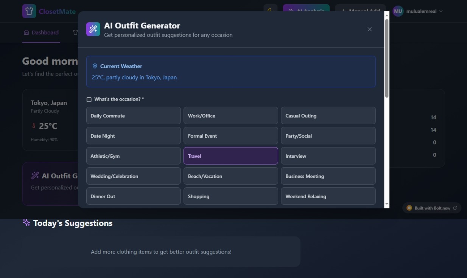Choose the Weekend Relaxing occasion
467x278 pixels.
pos(328,196)
